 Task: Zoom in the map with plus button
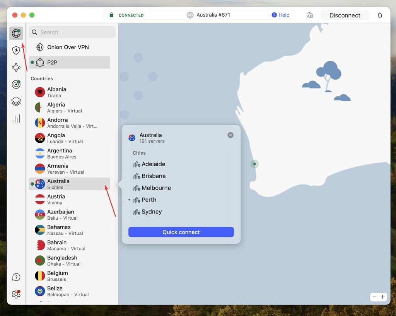tap(382, 297)
